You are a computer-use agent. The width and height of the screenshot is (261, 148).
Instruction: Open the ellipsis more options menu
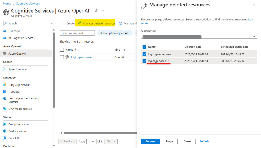(x=103, y=11)
